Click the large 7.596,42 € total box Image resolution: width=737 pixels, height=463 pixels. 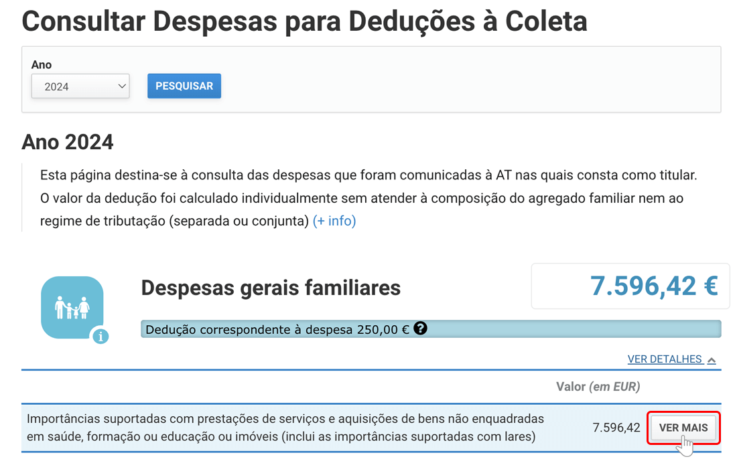coord(630,286)
